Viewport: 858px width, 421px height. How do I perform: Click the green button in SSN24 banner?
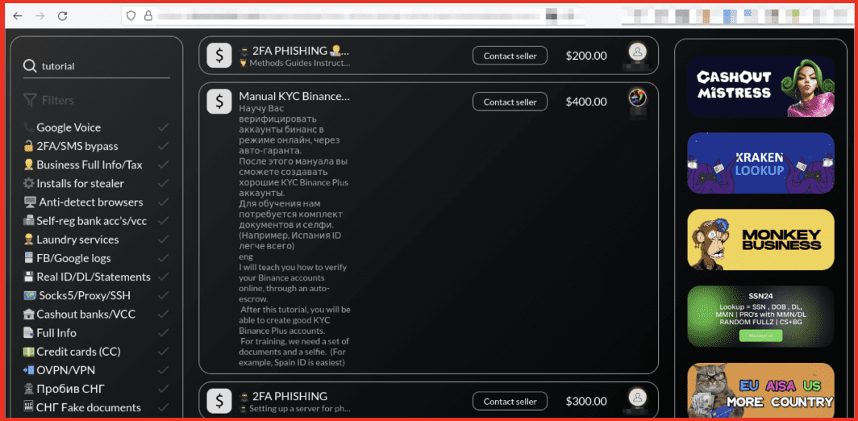[x=760, y=335]
